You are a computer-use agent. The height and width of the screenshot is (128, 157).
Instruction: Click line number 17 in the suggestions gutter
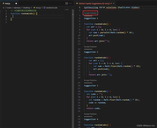79,58
